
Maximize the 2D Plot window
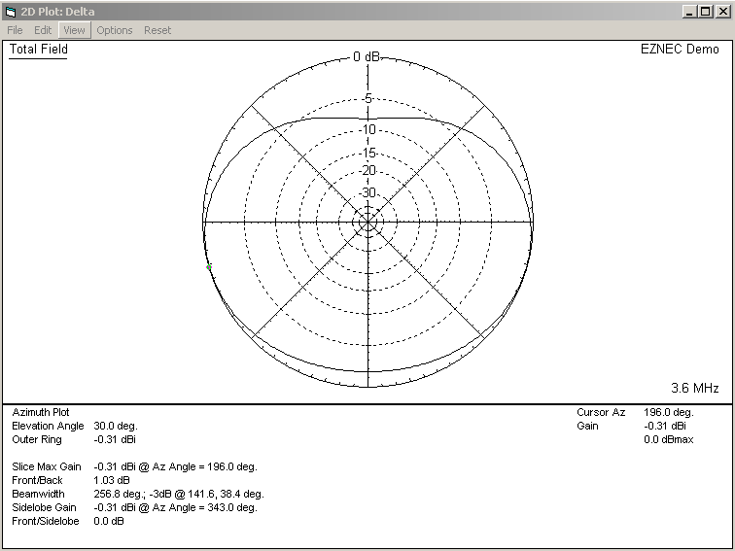pos(703,11)
